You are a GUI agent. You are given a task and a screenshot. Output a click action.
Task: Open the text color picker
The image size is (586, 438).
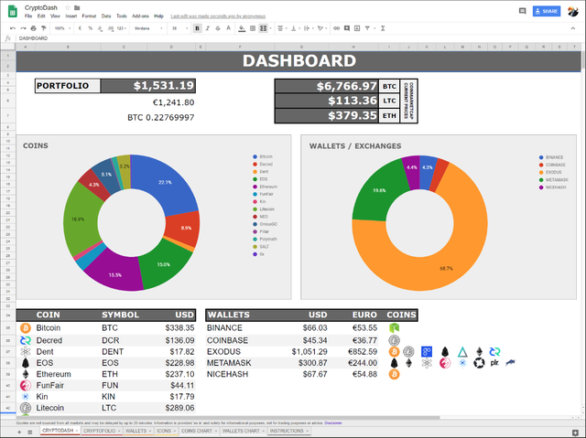click(x=228, y=28)
